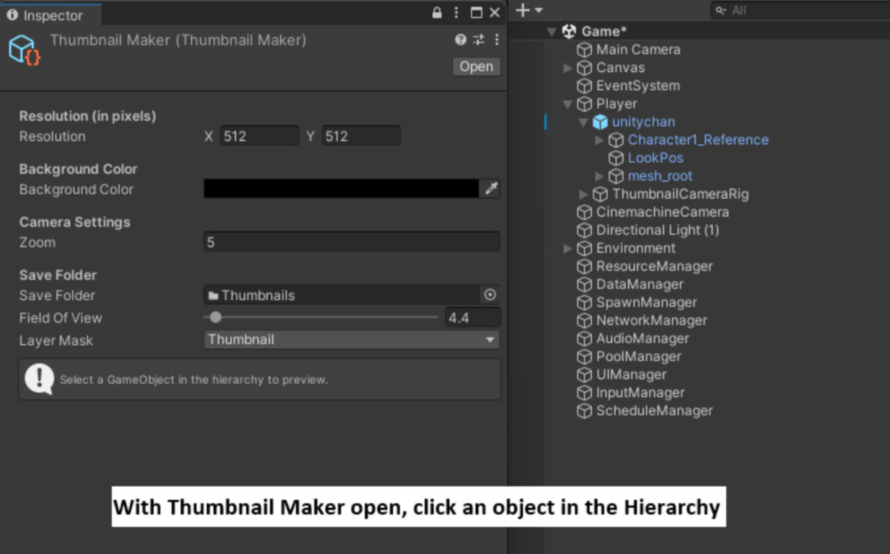Open the Thumbnail Maker preset selector icon
This screenshot has height=554, width=890.
pos(479,40)
